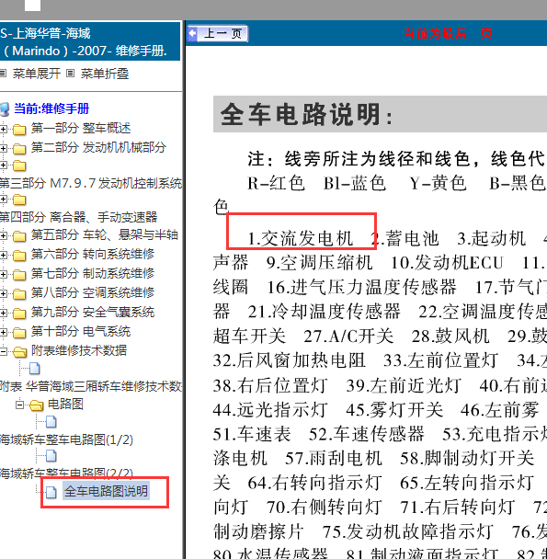Open 第二部分 发动机机械部分 chapter
The image size is (547, 559).
(98, 147)
